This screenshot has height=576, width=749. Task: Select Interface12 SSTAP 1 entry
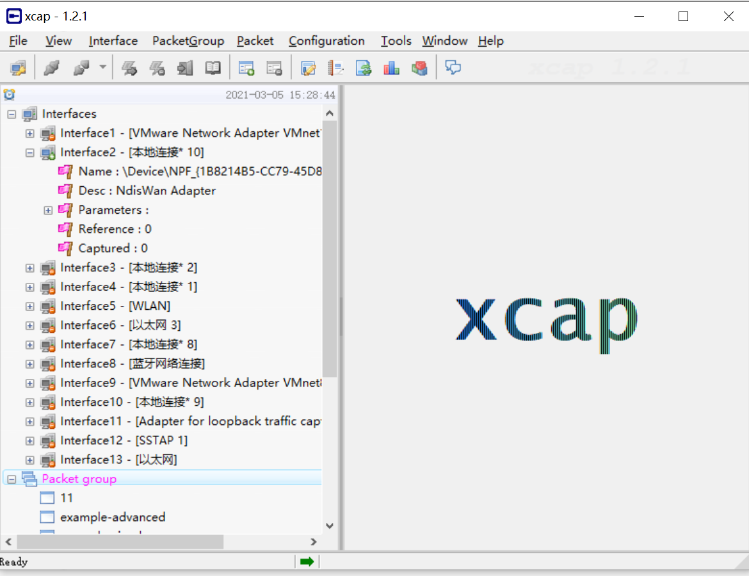point(124,440)
